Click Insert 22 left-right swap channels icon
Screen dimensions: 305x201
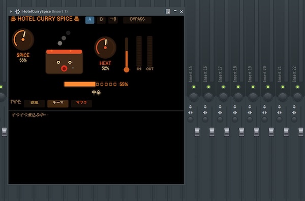coord(294,112)
